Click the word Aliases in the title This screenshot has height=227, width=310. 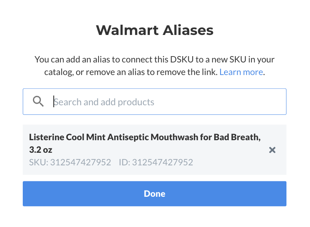(188, 30)
